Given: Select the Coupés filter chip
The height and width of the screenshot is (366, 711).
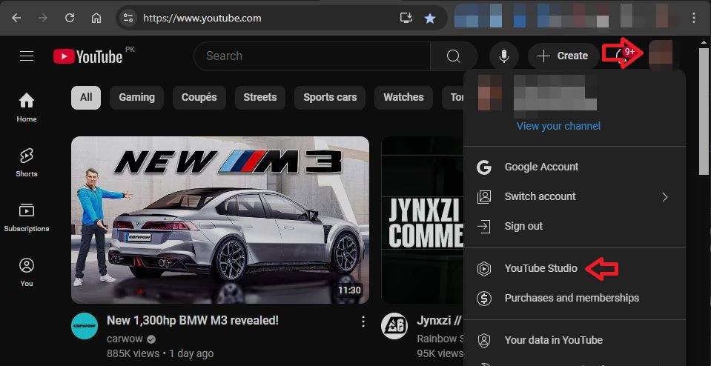Looking at the screenshot, I should [199, 97].
